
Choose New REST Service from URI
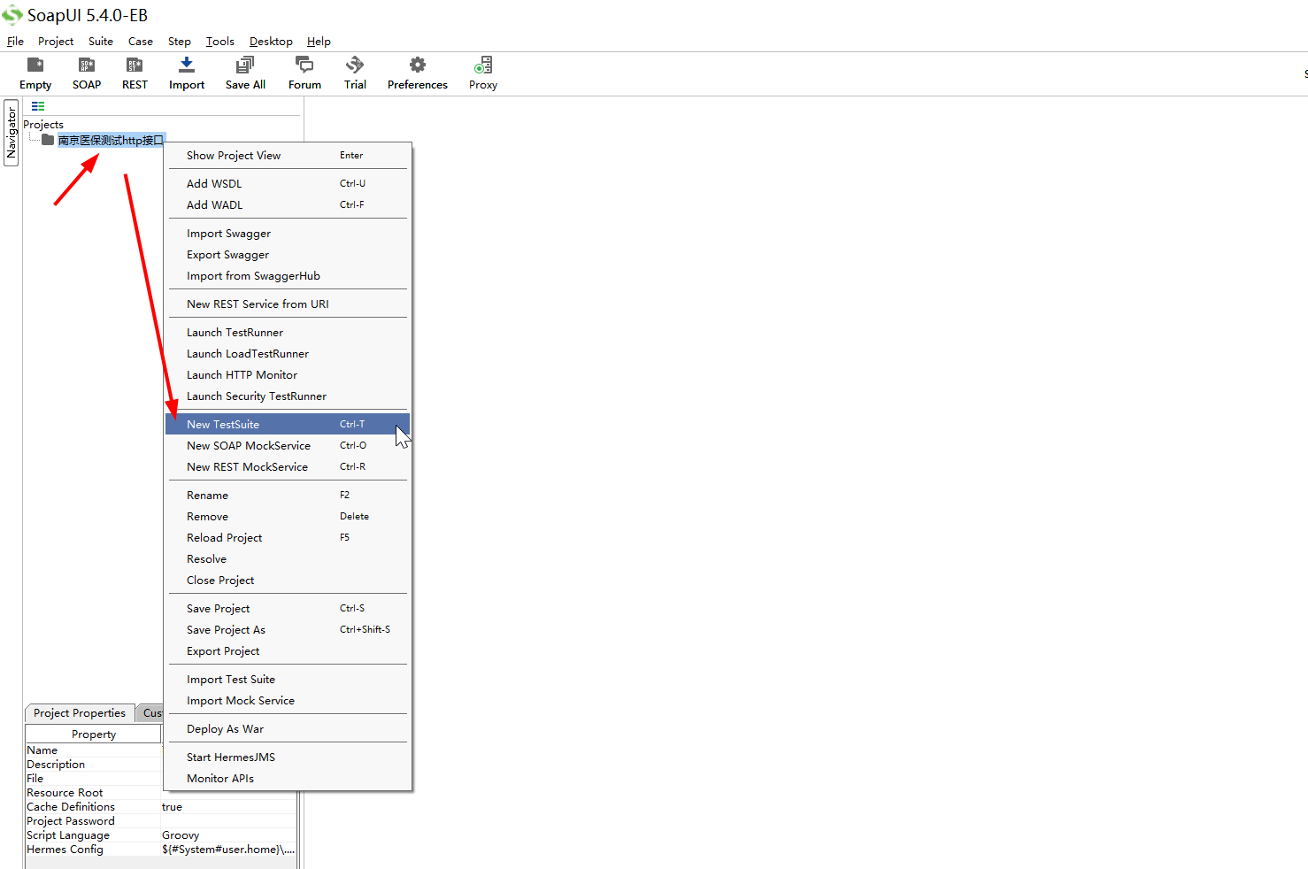pos(288,304)
